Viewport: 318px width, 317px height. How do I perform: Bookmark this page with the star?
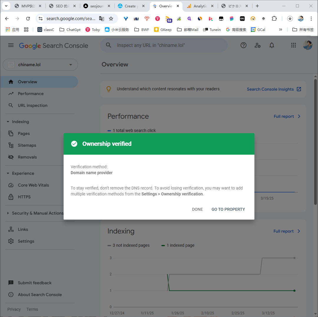coord(111,19)
